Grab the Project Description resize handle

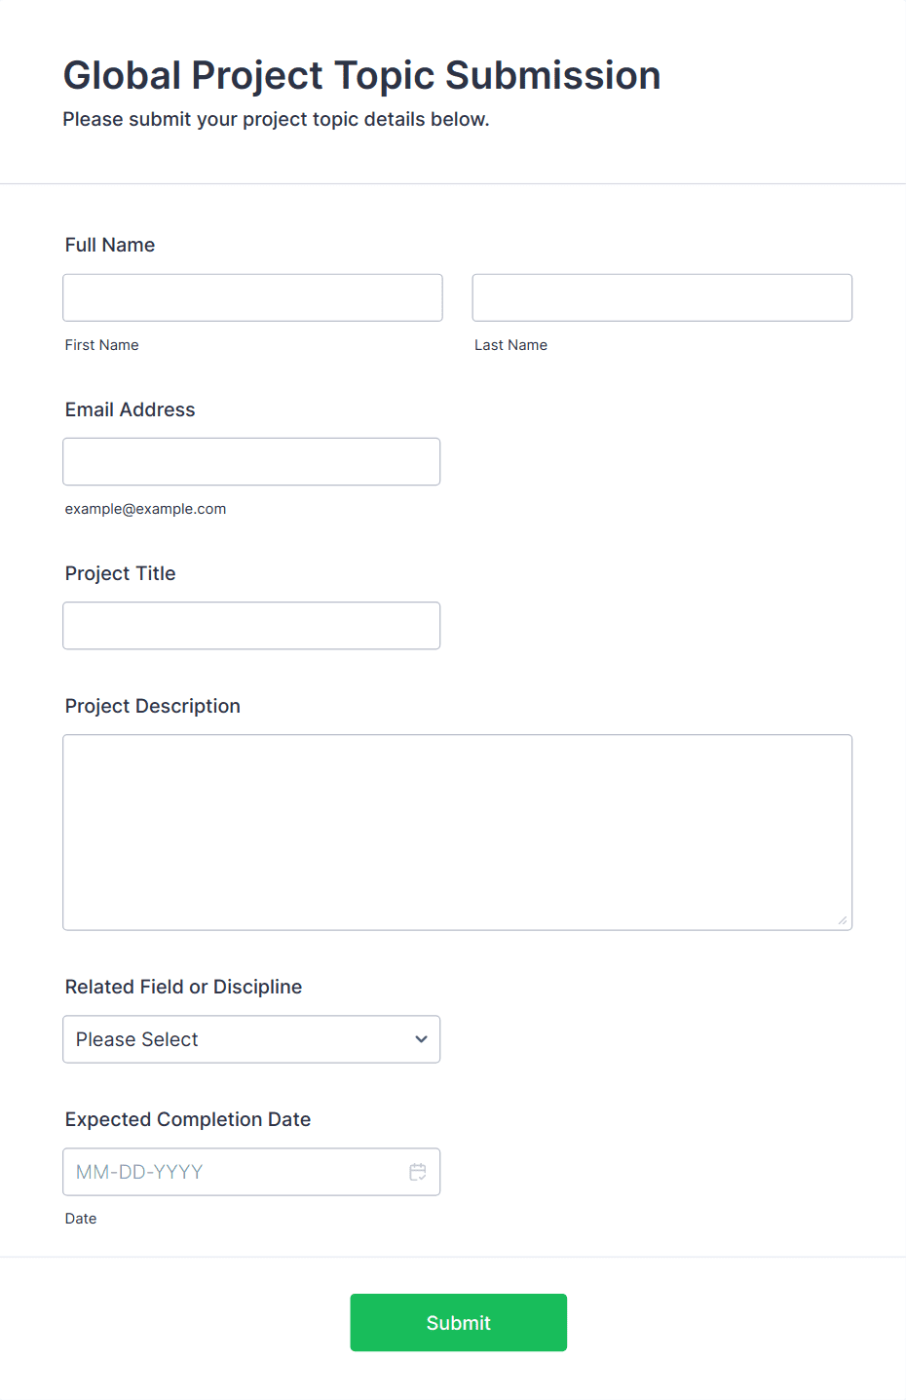842,919
